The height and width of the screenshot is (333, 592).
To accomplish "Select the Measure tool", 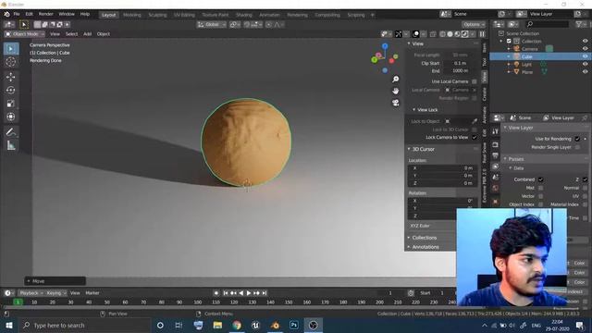I will 11,145.
